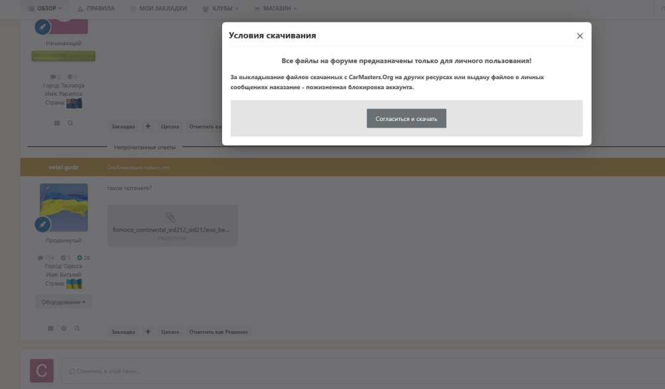Click the warning triangle icon beside ПРАВИЛА

coord(80,9)
